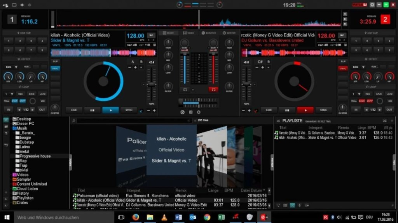This screenshot has height=223, width=398.
Task: Click the right deck stop (pause) button
Action: pos(287,110)
